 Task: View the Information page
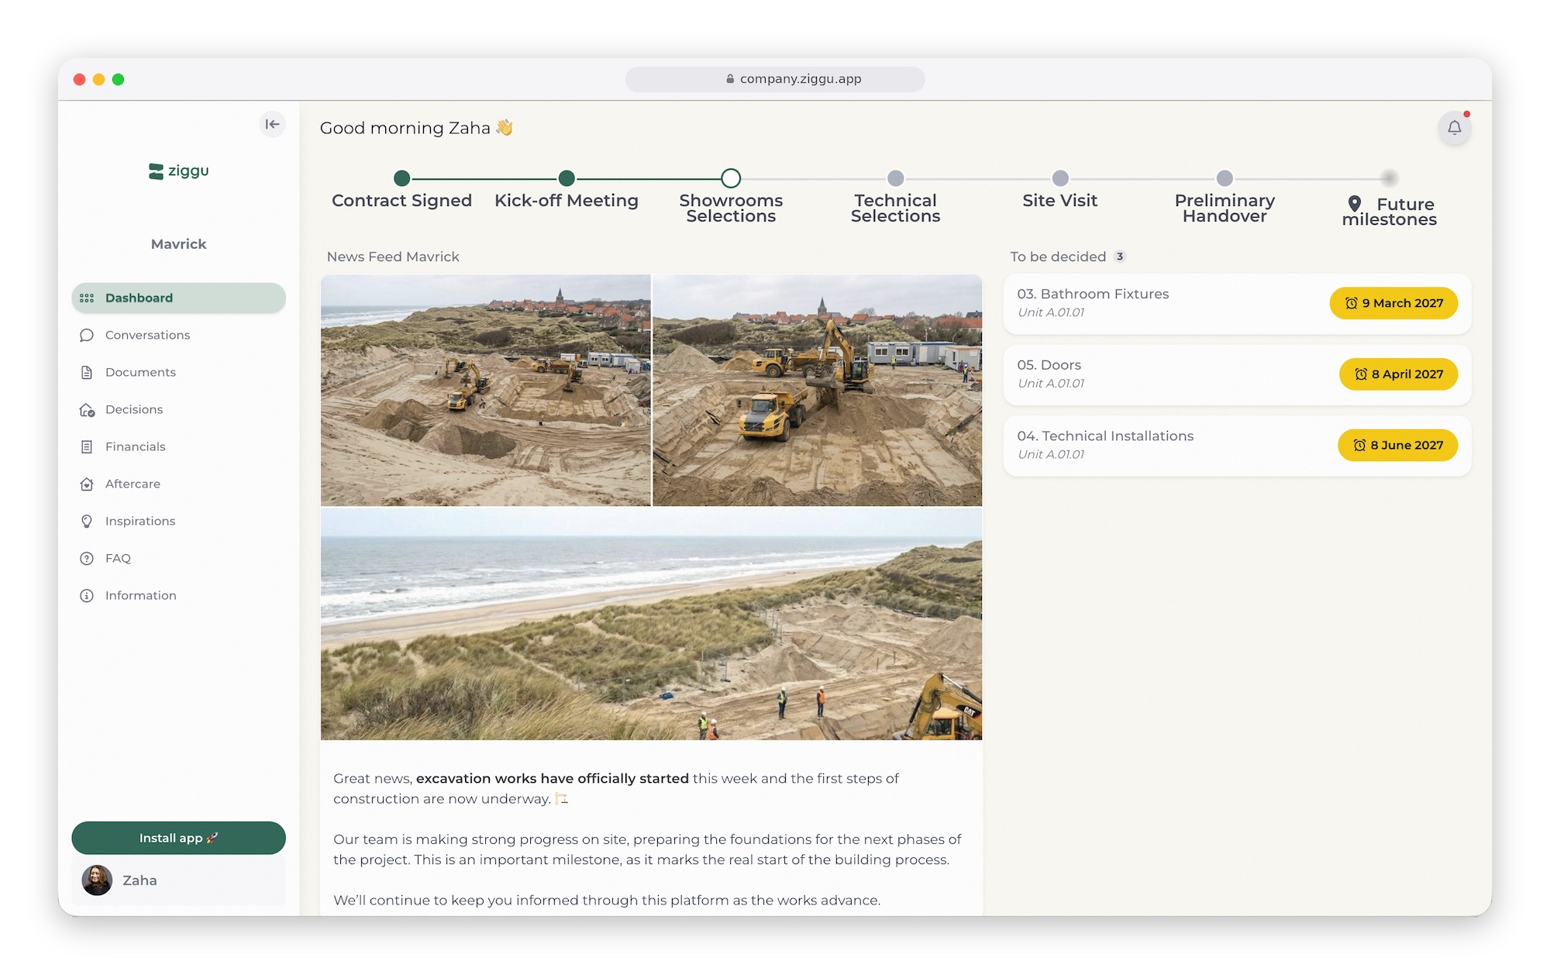point(179,596)
